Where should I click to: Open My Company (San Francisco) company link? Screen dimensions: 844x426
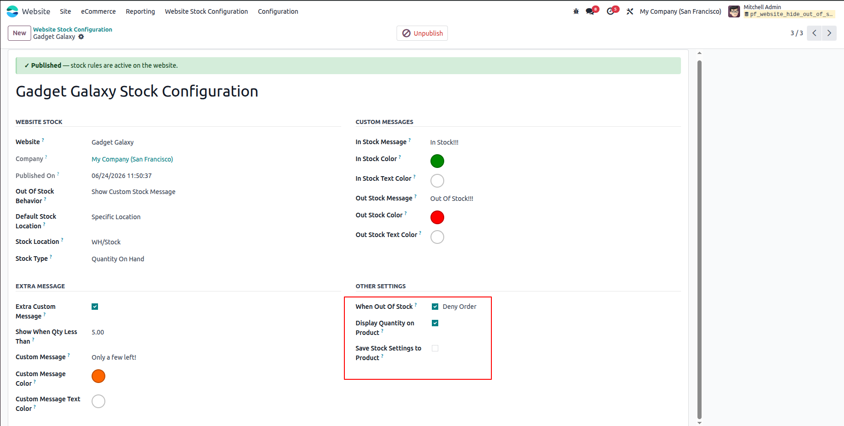point(132,159)
